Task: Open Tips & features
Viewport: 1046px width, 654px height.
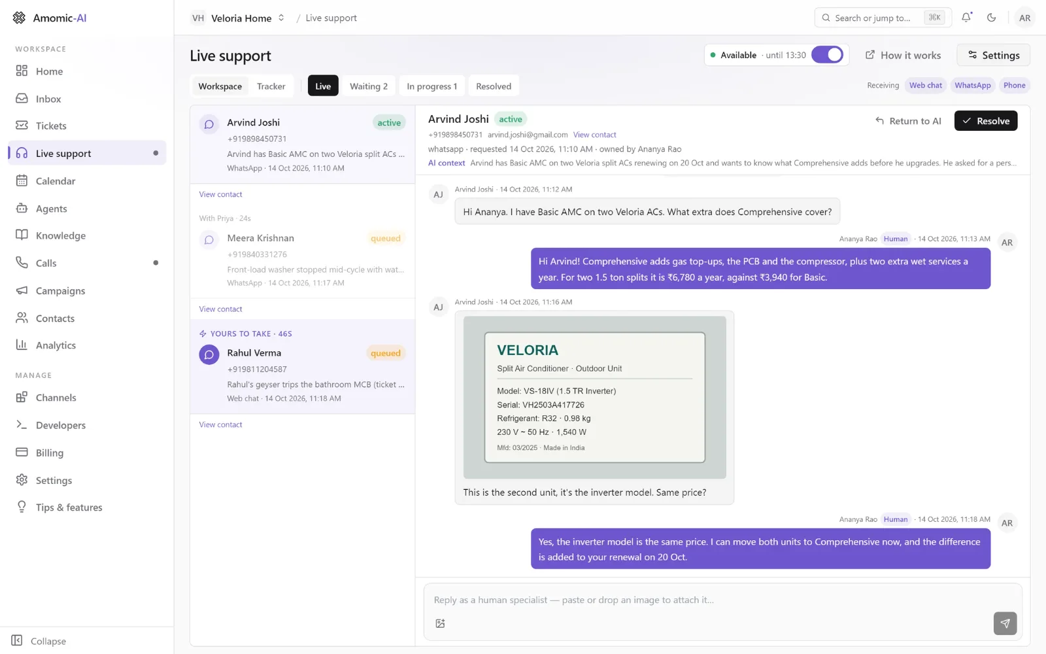Action: [x=87, y=508]
